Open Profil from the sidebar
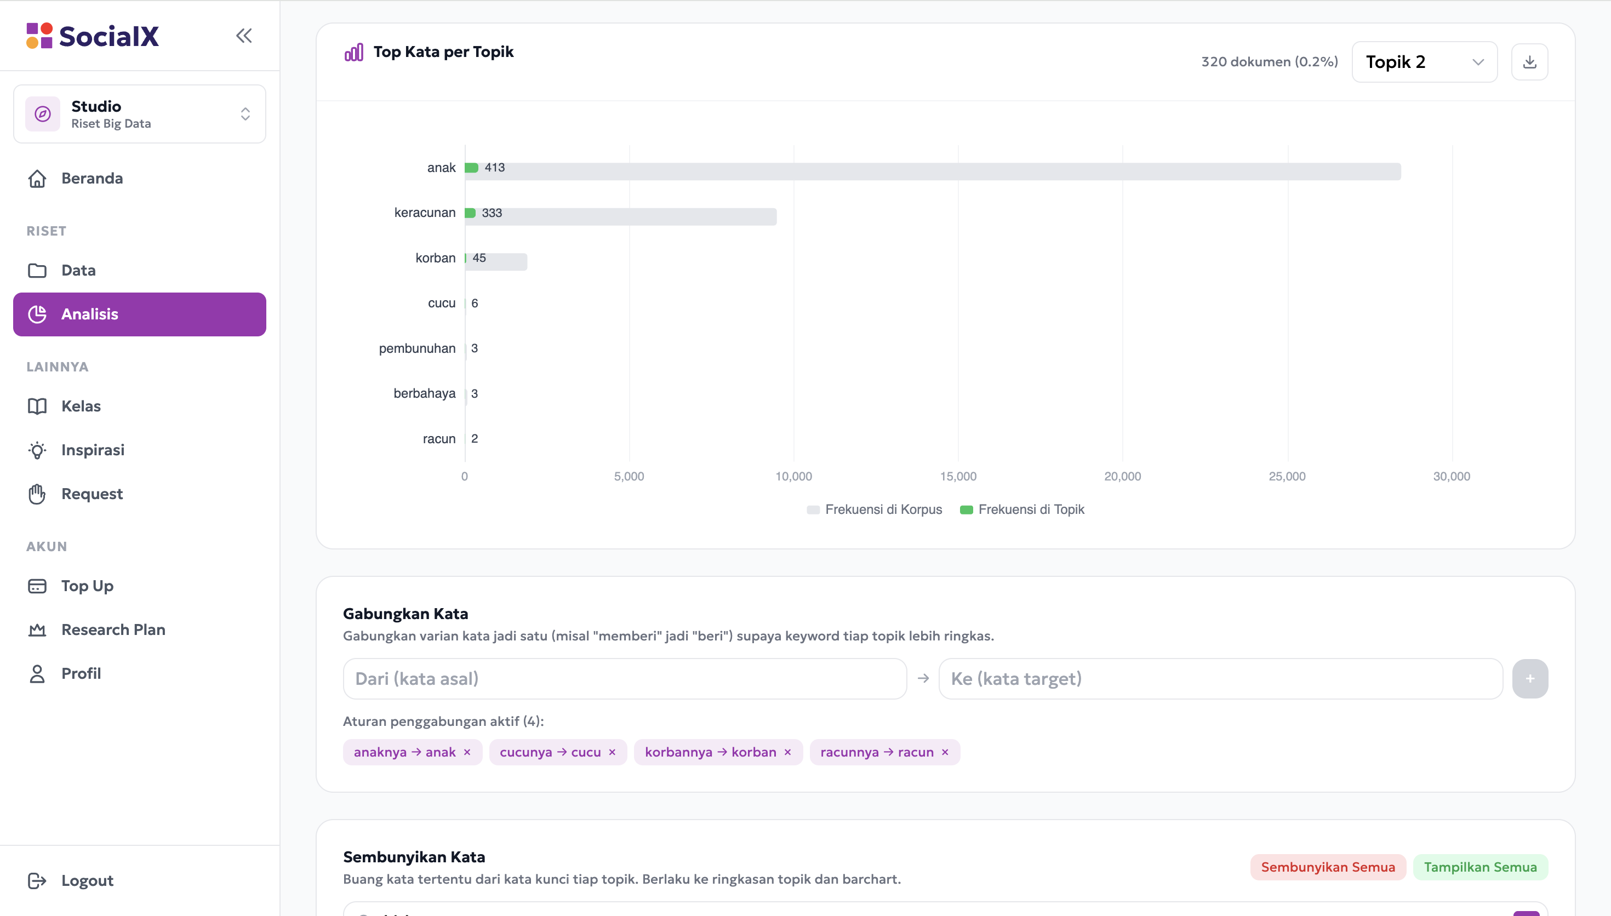Screen dimensions: 1611x916 pyautogui.click(x=140, y=674)
